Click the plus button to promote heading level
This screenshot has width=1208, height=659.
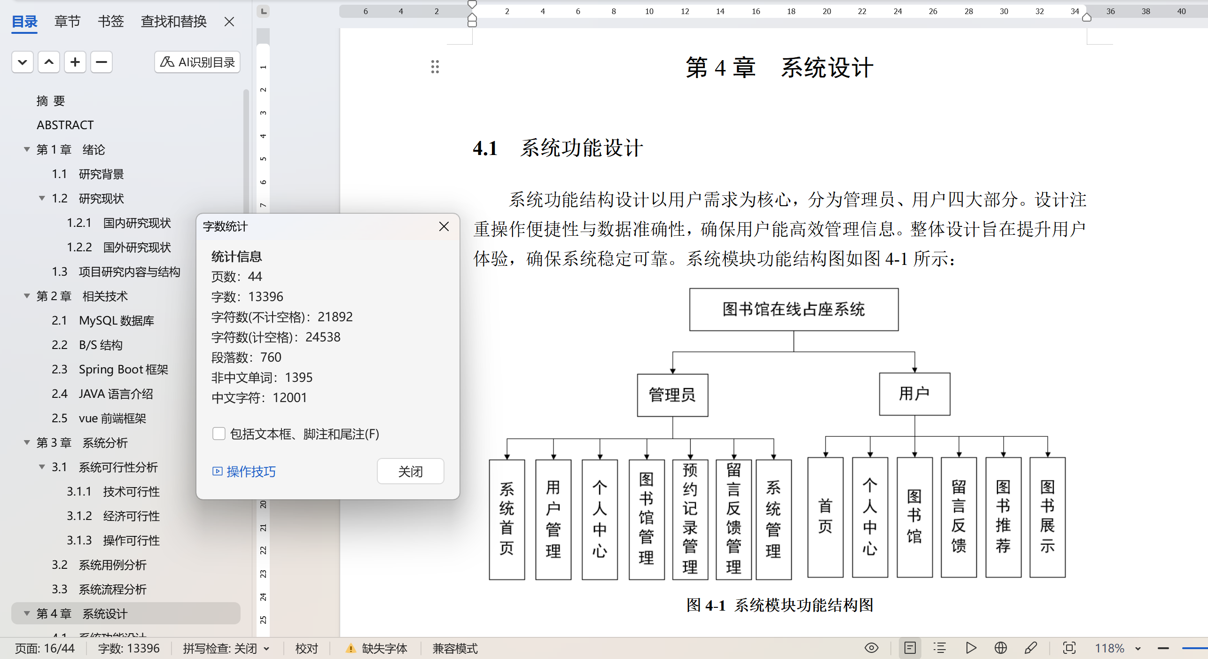click(75, 62)
